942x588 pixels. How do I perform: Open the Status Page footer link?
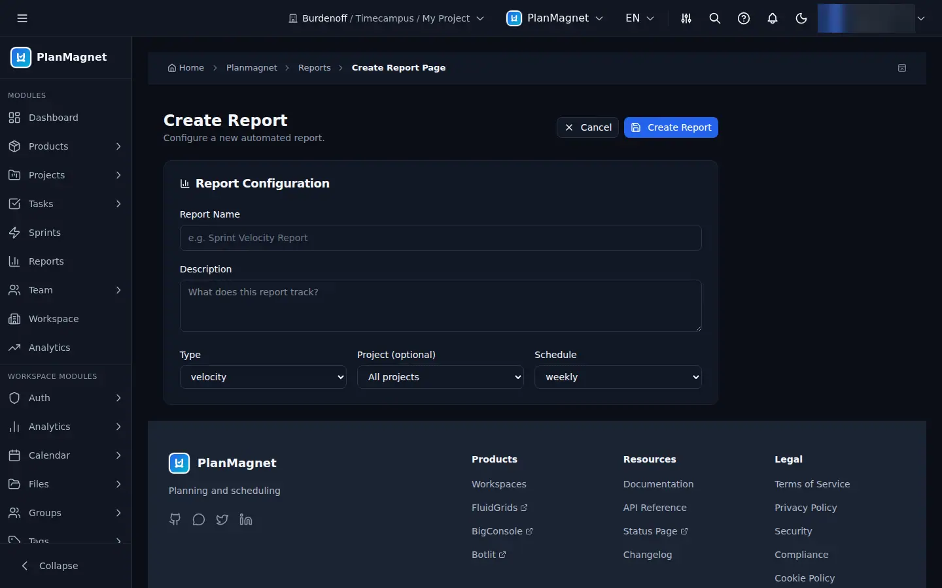655,531
